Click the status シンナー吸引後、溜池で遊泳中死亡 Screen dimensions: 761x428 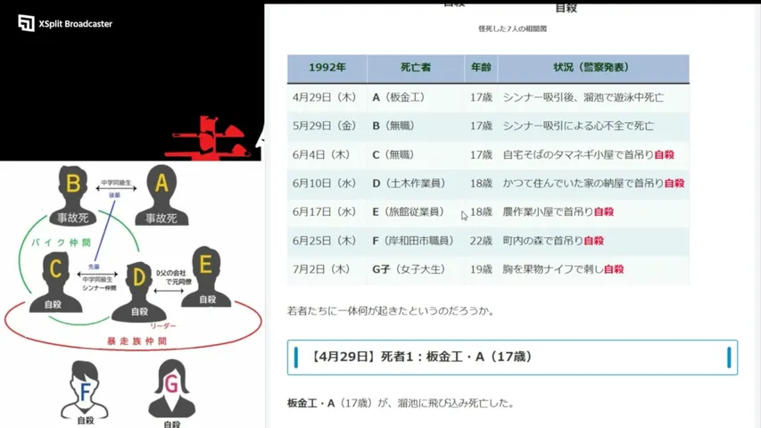tap(583, 97)
